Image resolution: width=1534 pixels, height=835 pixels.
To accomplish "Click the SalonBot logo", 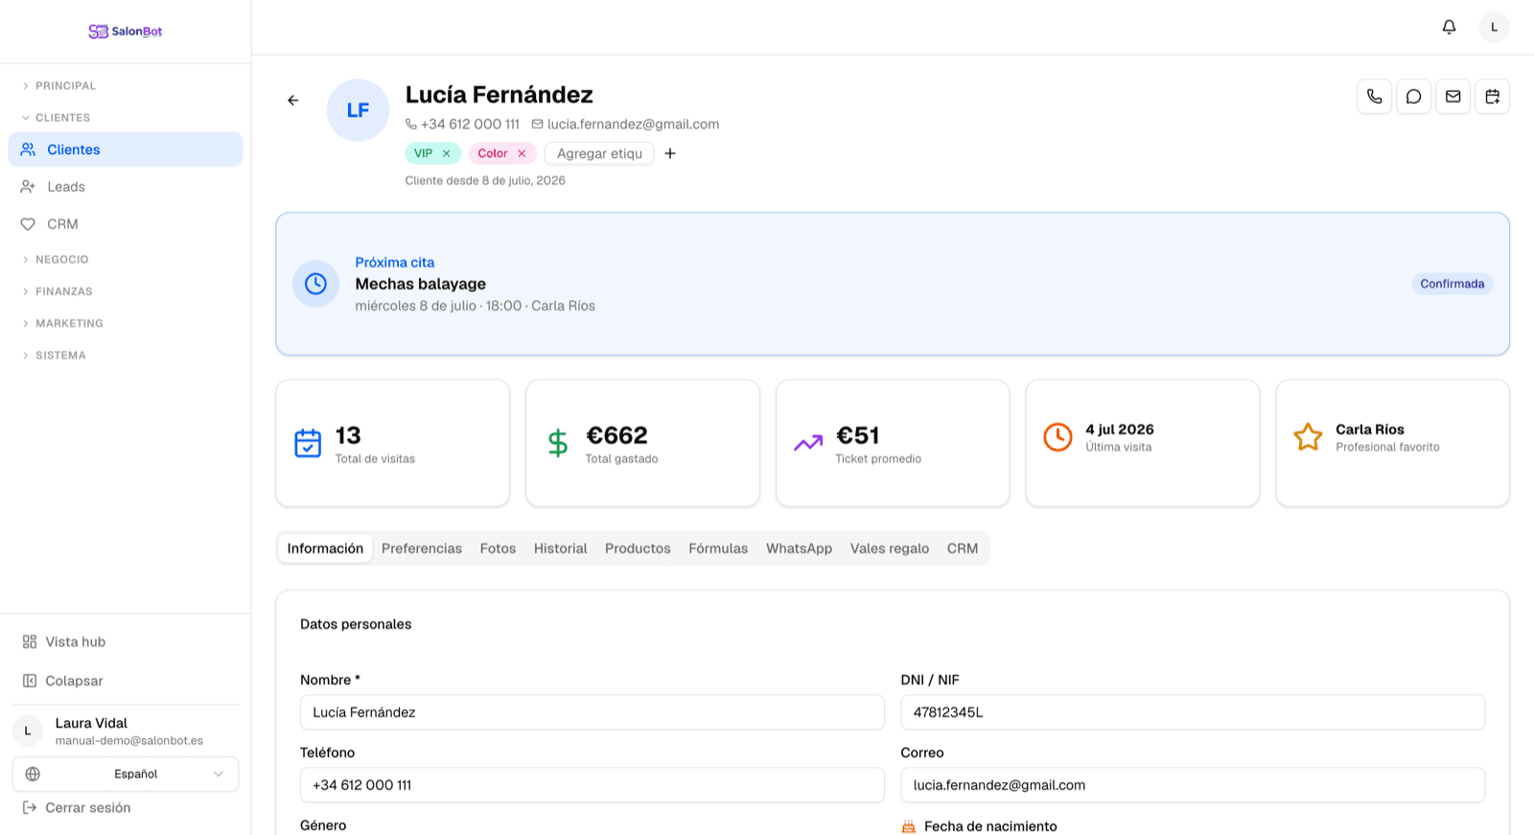I will 126,31.
